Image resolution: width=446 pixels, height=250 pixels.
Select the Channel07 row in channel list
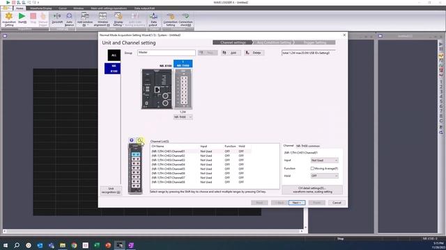tap(201, 178)
